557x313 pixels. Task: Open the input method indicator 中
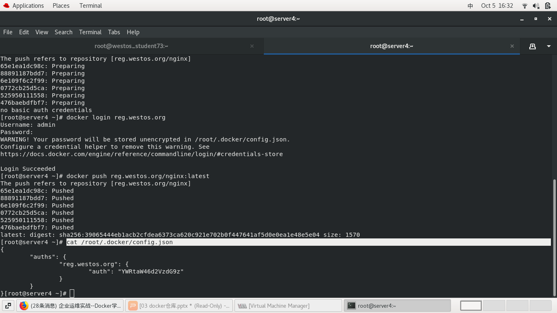point(470,6)
